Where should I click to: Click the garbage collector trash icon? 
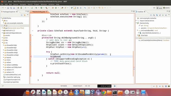pyautogui.click(x=115, y=86)
